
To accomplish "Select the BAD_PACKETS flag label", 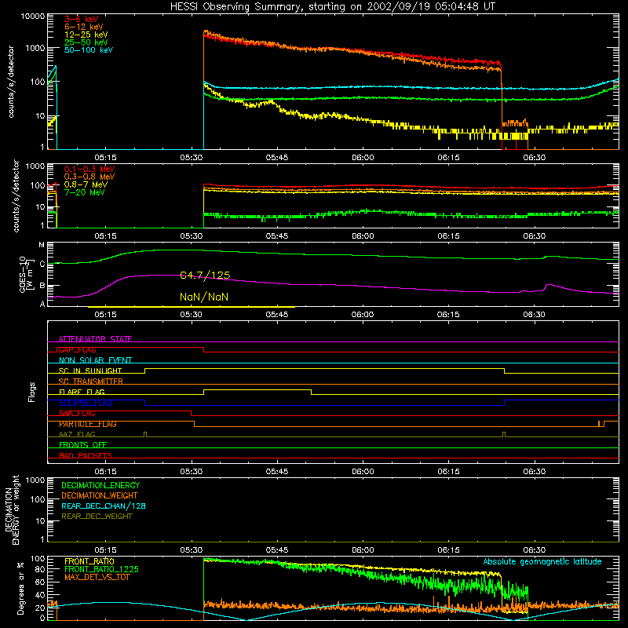I will (x=86, y=455).
